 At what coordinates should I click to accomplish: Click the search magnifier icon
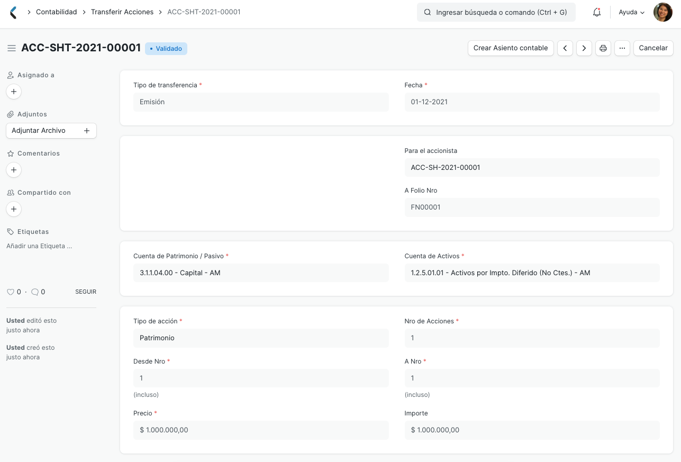click(427, 12)
